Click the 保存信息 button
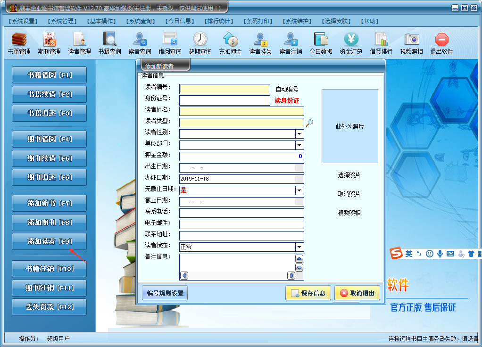This screenshot has width=482, height=347. tap(308, 293)
